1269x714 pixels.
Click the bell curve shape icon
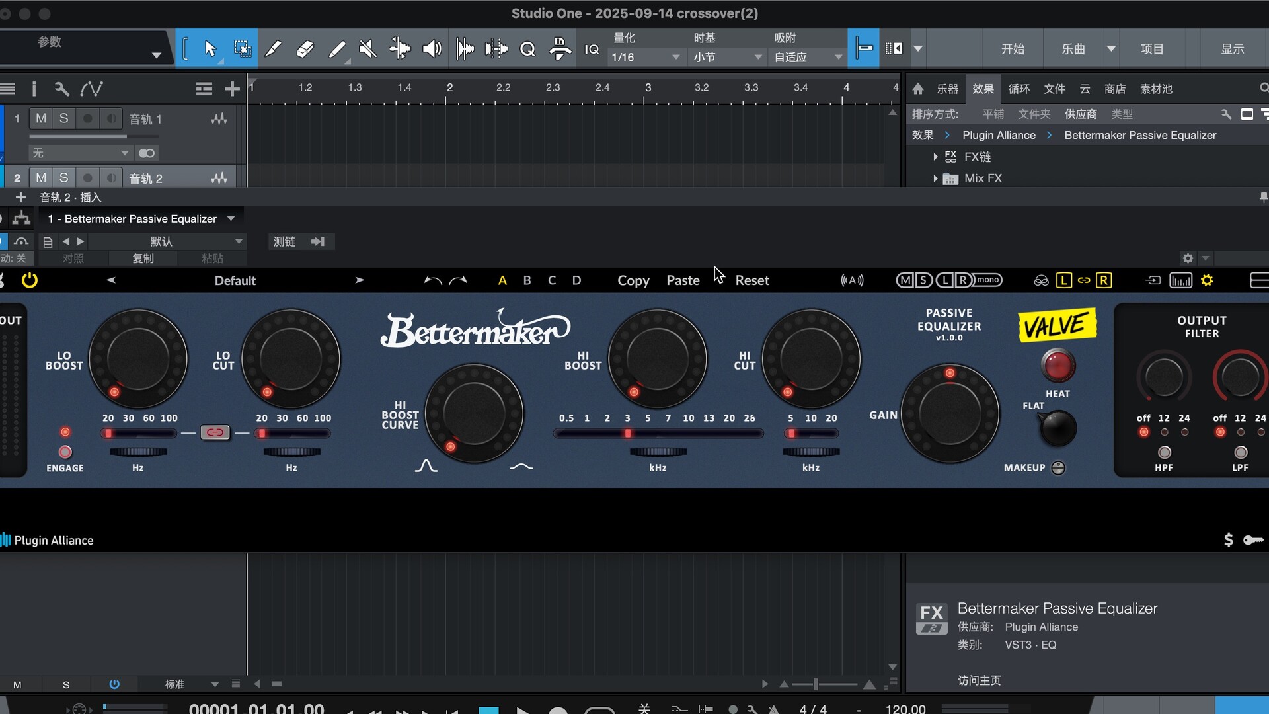pyautogui.click(x=426, y=466)
